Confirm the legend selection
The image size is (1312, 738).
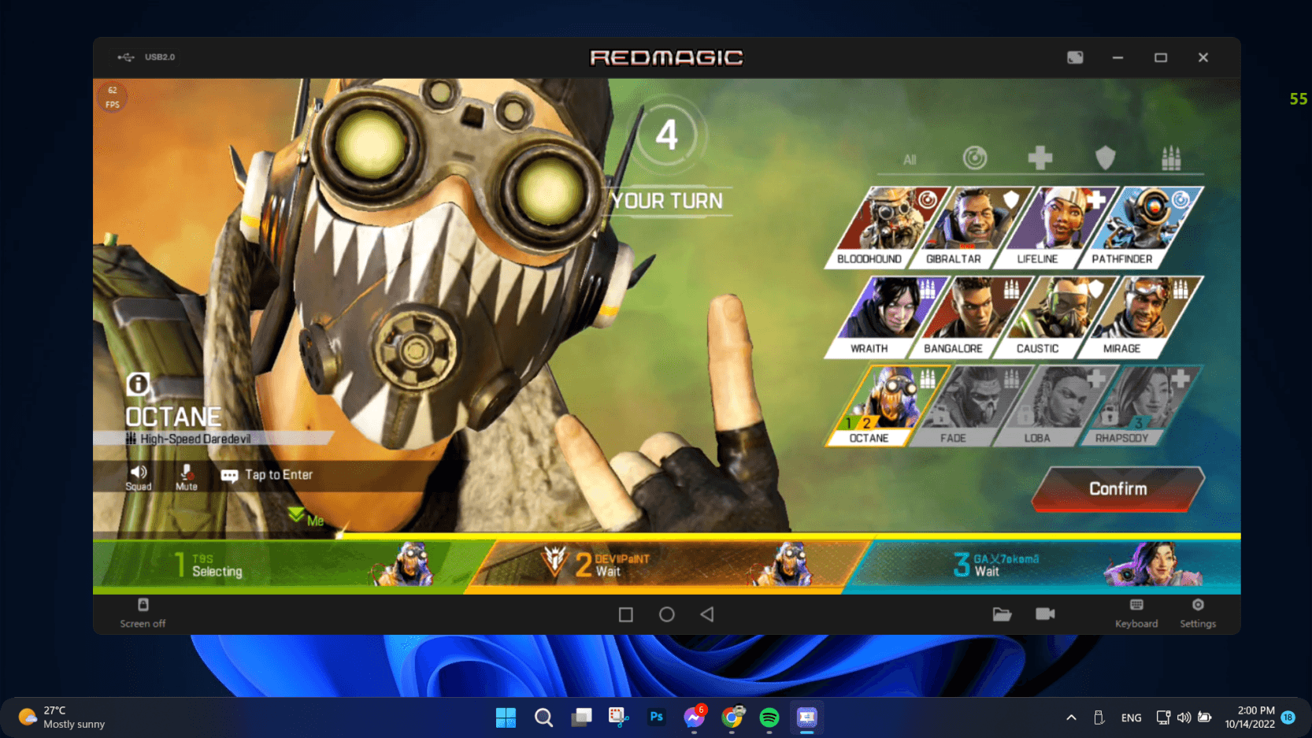point(1117,489)
